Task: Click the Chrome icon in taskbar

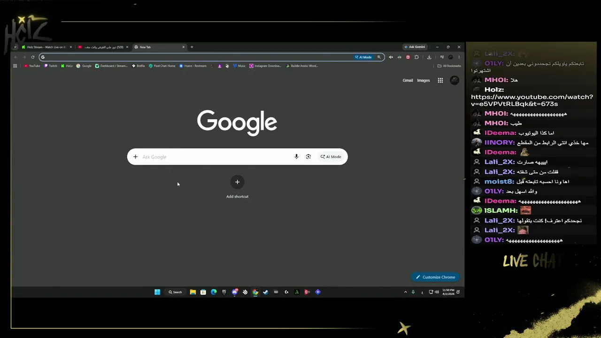Action: coord(255,292)
